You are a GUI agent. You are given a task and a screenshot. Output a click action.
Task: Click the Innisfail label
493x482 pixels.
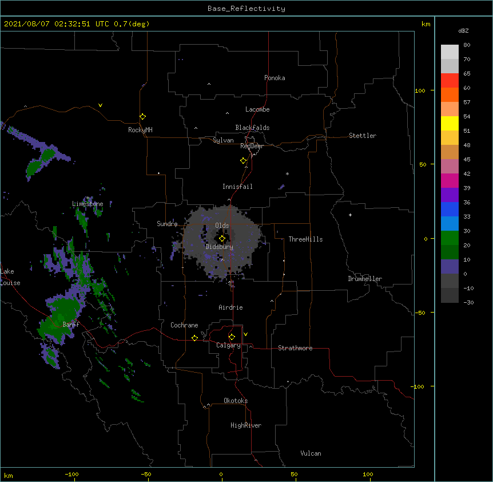[x=237, y=187]
